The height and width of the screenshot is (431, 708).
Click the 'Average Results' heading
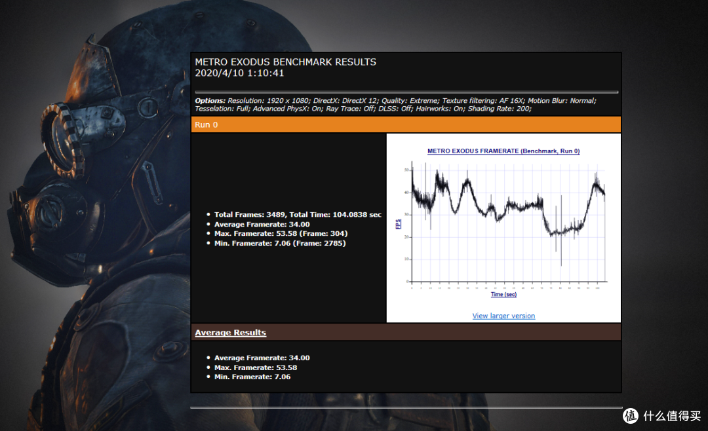tap(230, 333)
